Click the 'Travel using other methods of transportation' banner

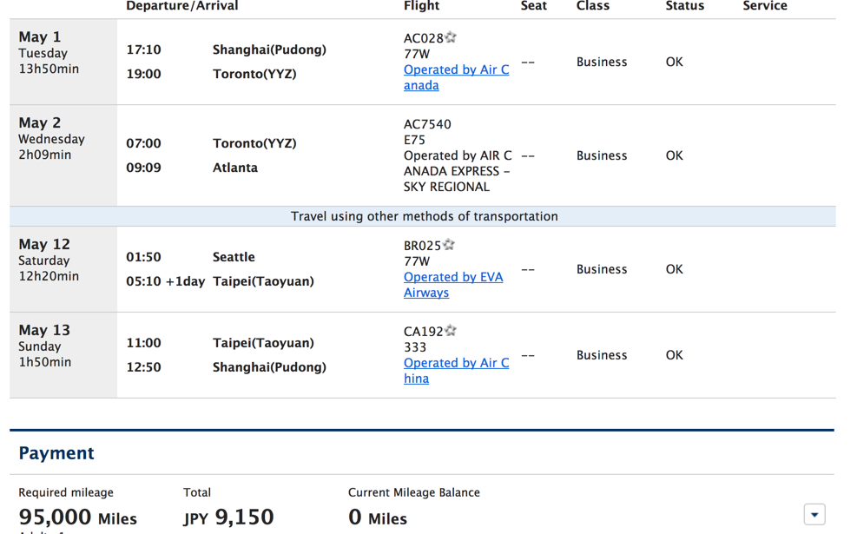click(423, 216)
